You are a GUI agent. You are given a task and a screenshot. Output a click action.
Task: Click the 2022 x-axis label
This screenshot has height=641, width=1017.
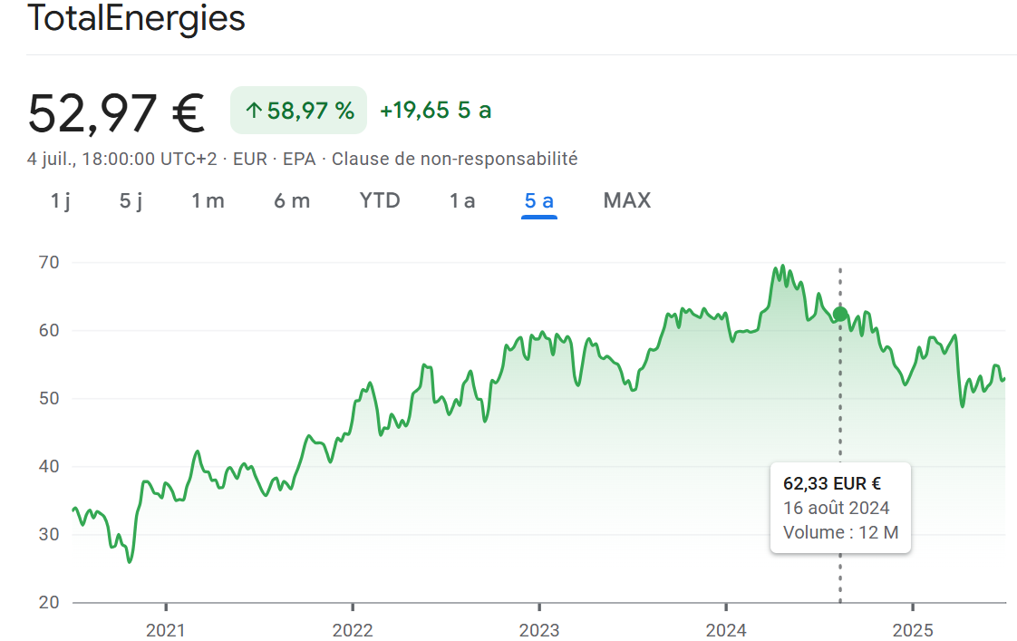pyautogui.click(x=353, y=630)
